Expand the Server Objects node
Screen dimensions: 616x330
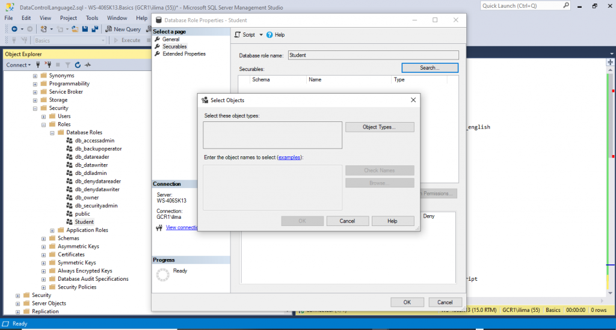click(x=17, y=304)
